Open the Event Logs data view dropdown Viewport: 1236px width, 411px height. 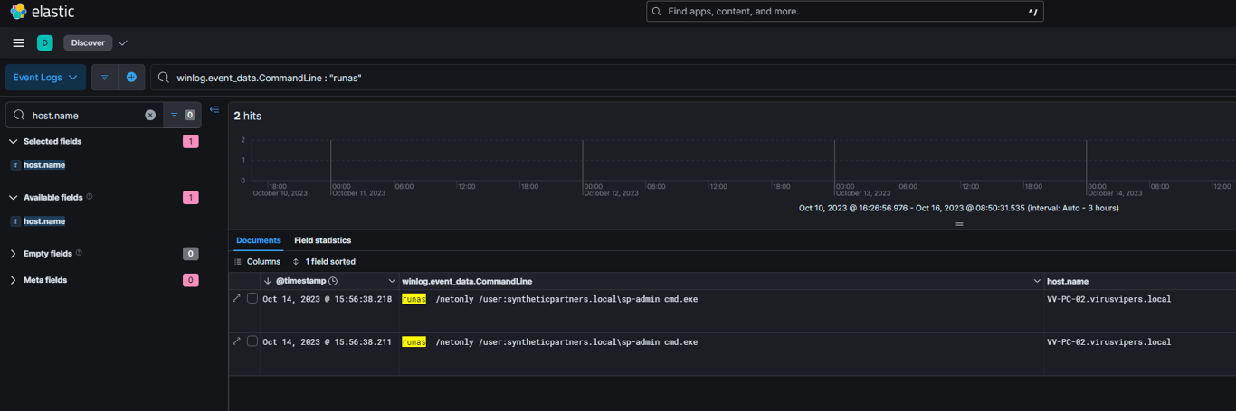[x=45, y=78]
